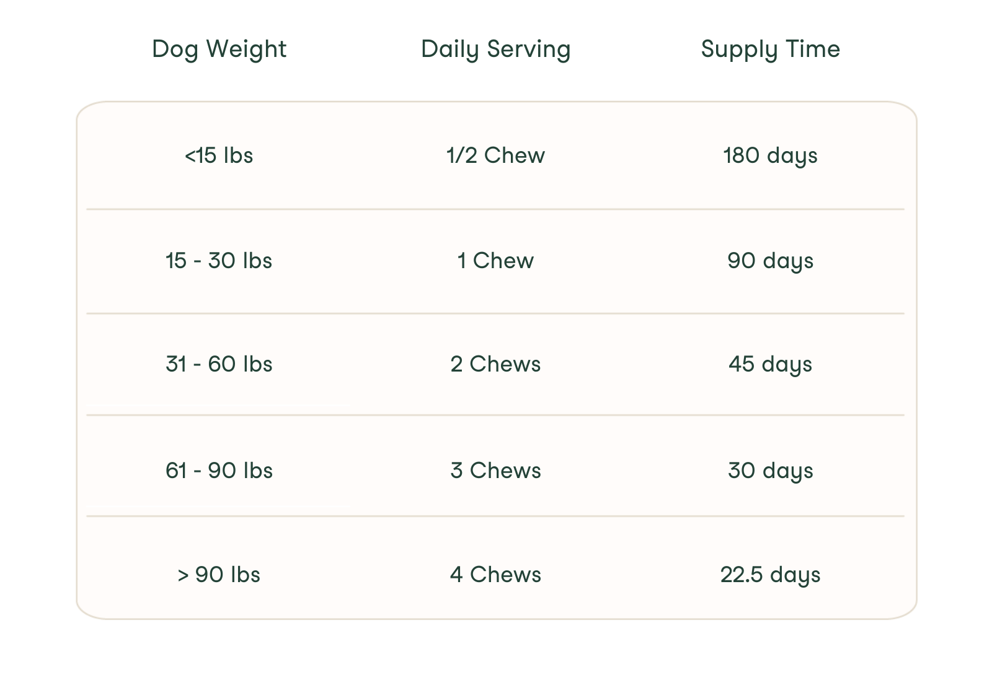Select the 1/2 Chew serving cell
The width and height of the screenshot is (992, 675).
tap(495, 155)
